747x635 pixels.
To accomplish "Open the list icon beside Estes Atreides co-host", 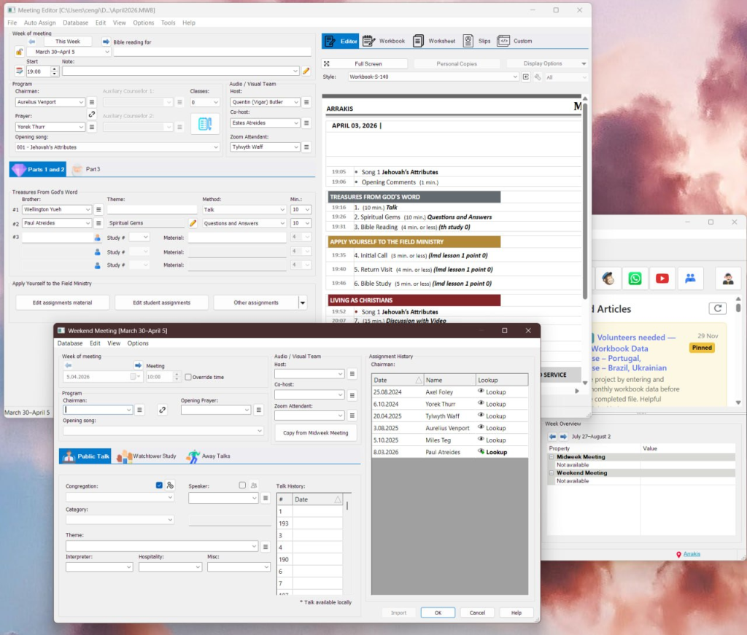I will (306, 122).
